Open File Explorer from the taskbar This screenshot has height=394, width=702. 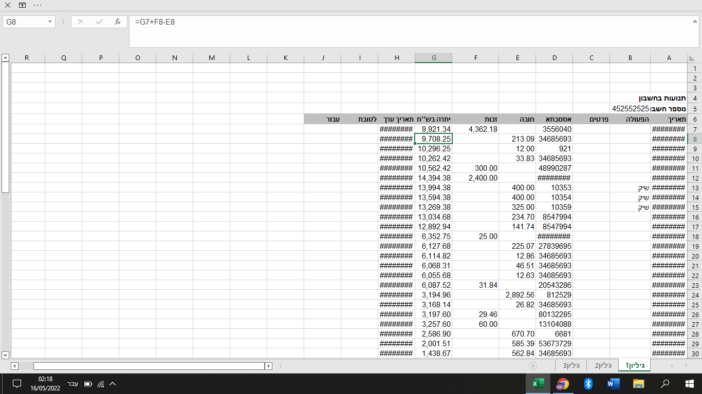point(639,384)
